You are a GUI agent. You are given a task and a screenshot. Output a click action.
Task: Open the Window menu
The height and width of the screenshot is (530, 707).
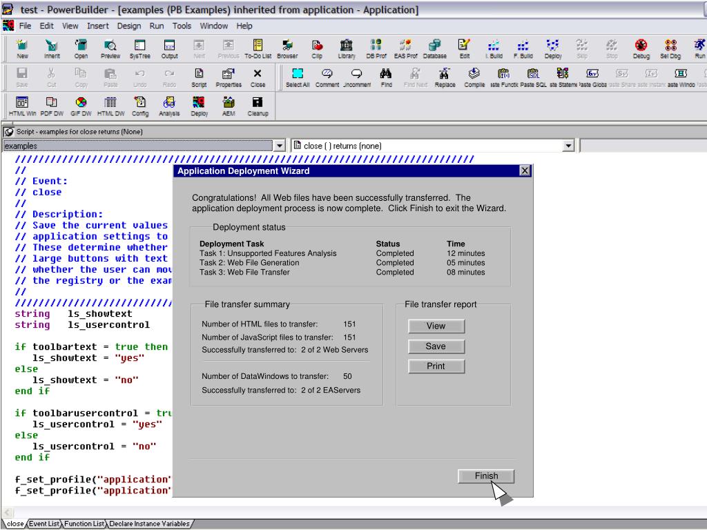[214, 26]
